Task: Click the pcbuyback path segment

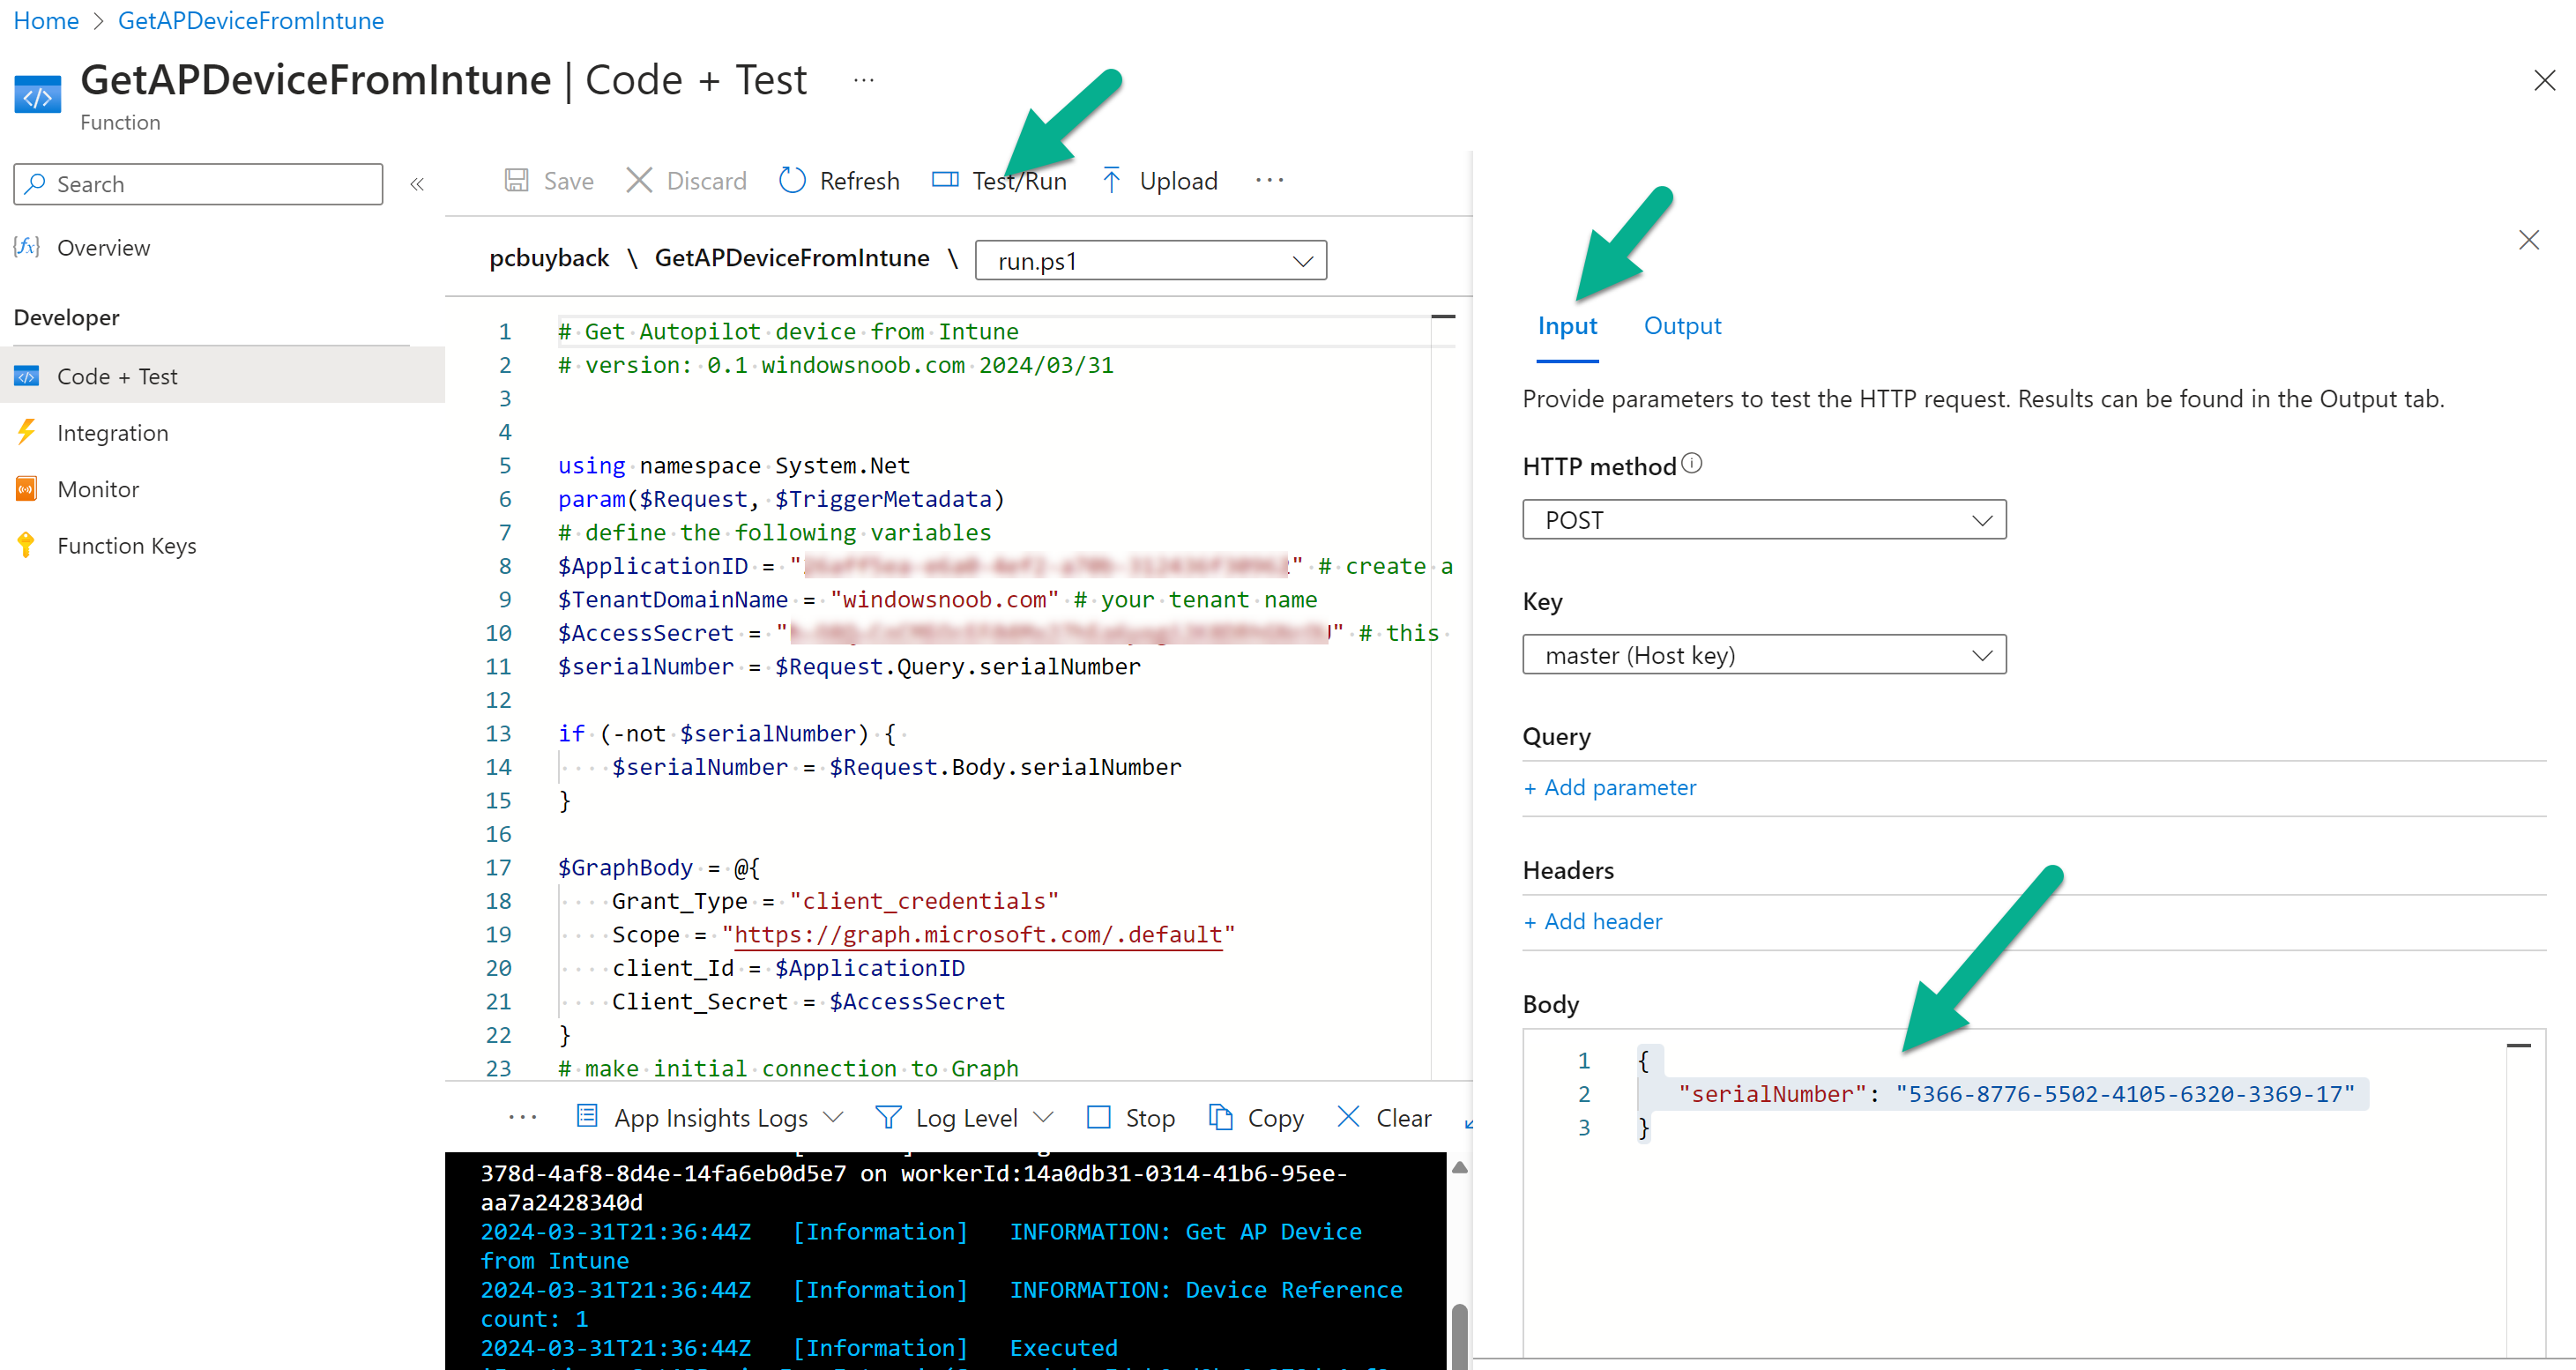Action: 549,258
